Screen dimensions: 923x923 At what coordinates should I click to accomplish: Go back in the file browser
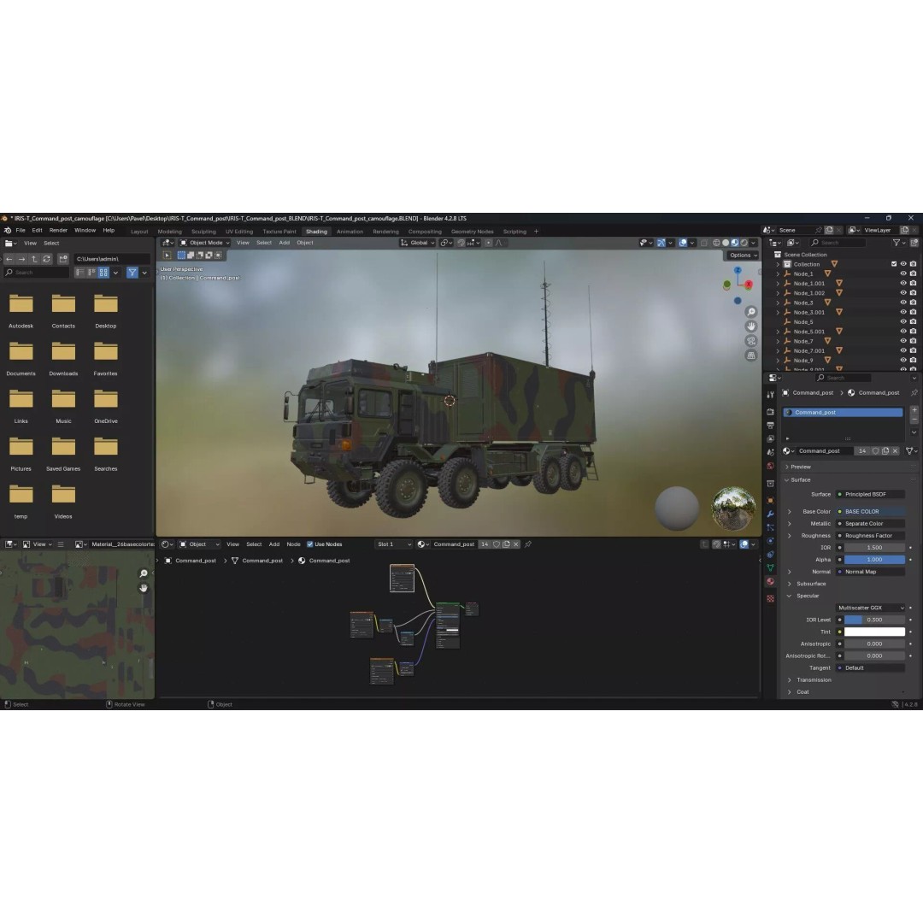9,259
